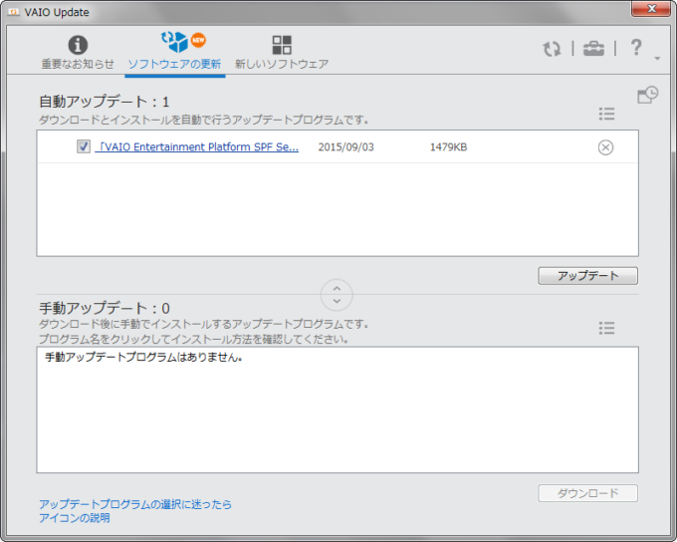Screen dimensions: 677x542
Task: Click the list view icon for 手動アップデート
Action: [x=606, y=328]
